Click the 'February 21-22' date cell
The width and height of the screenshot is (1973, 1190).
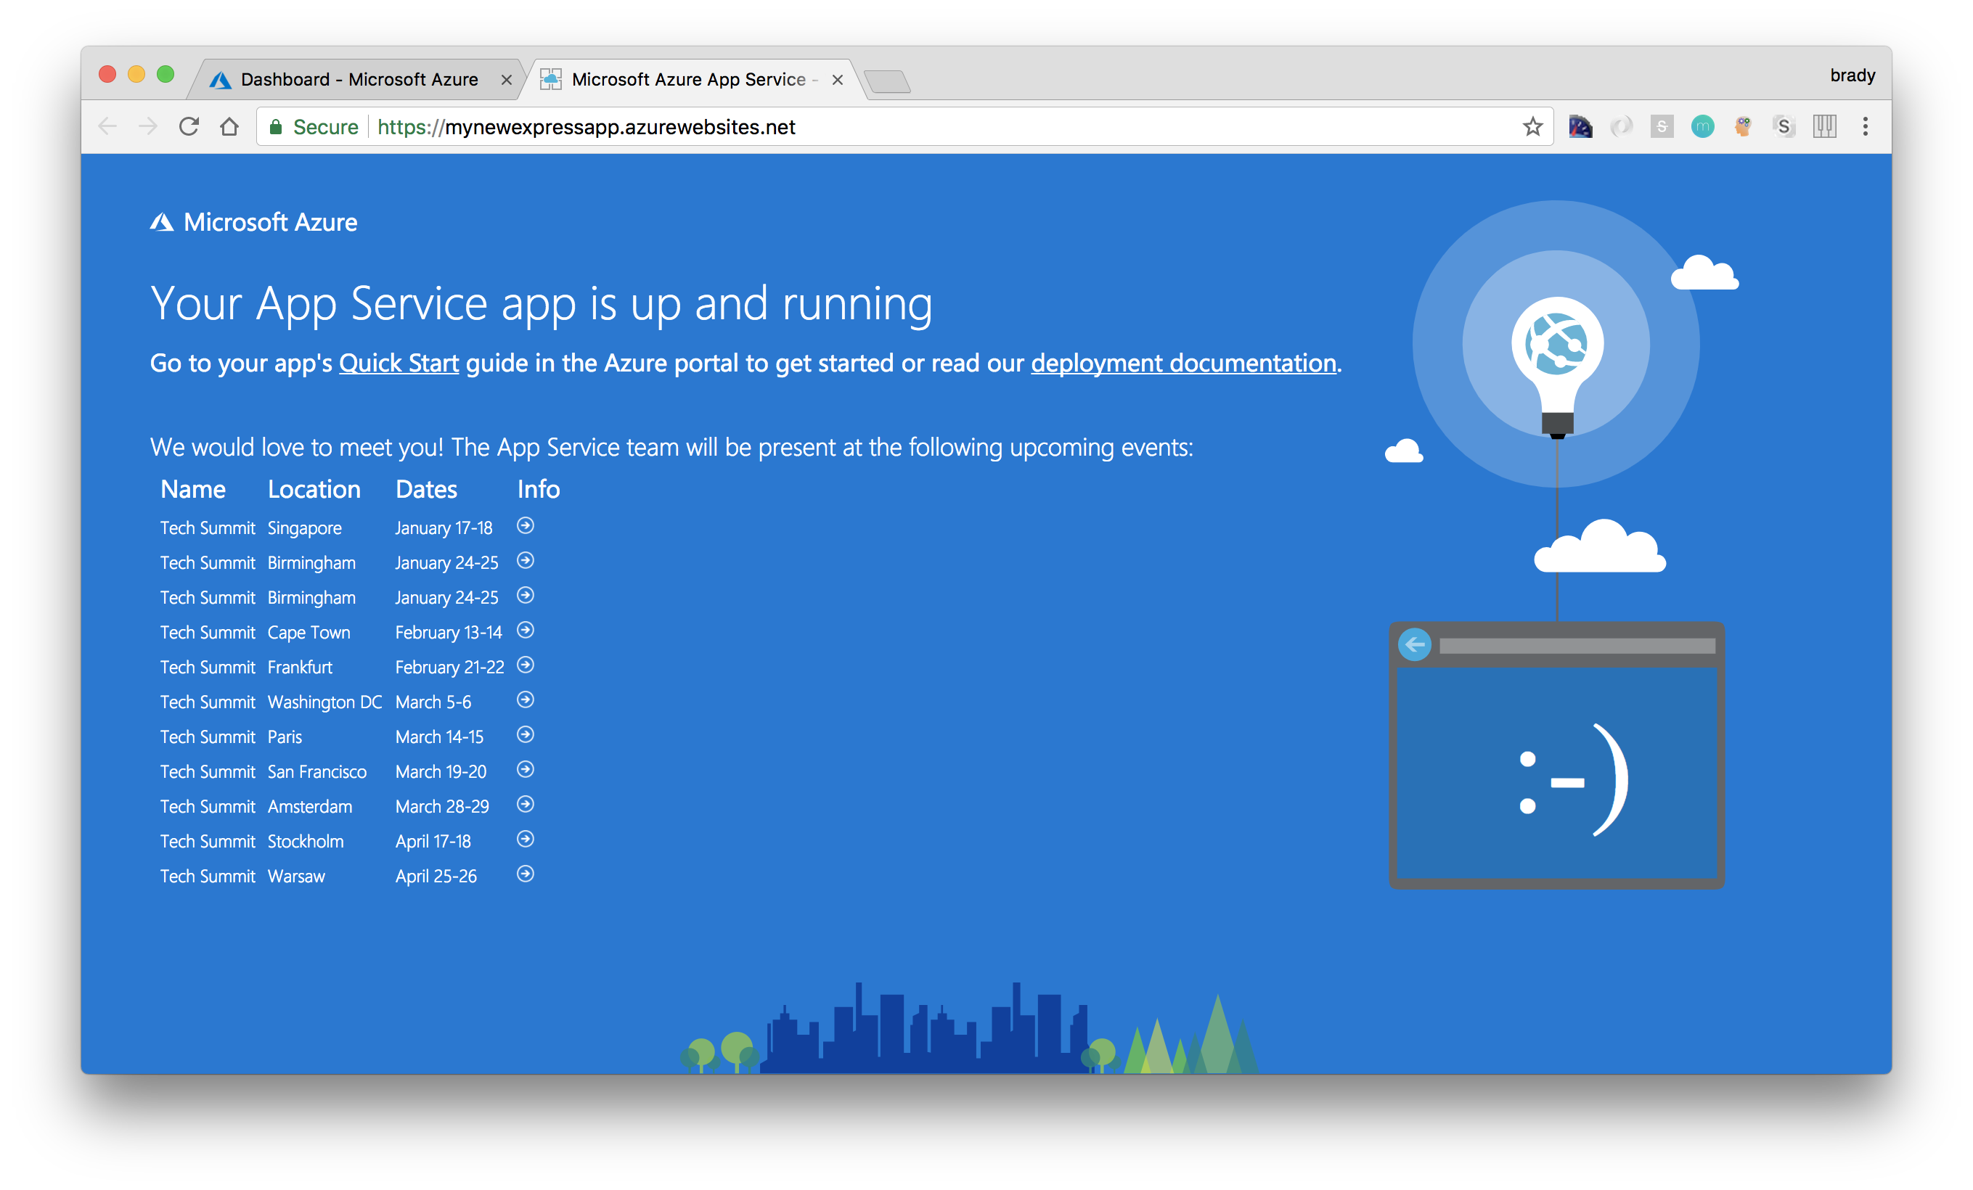point(450,668)
